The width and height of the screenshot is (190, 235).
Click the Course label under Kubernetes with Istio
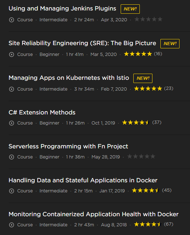(25, 89)
